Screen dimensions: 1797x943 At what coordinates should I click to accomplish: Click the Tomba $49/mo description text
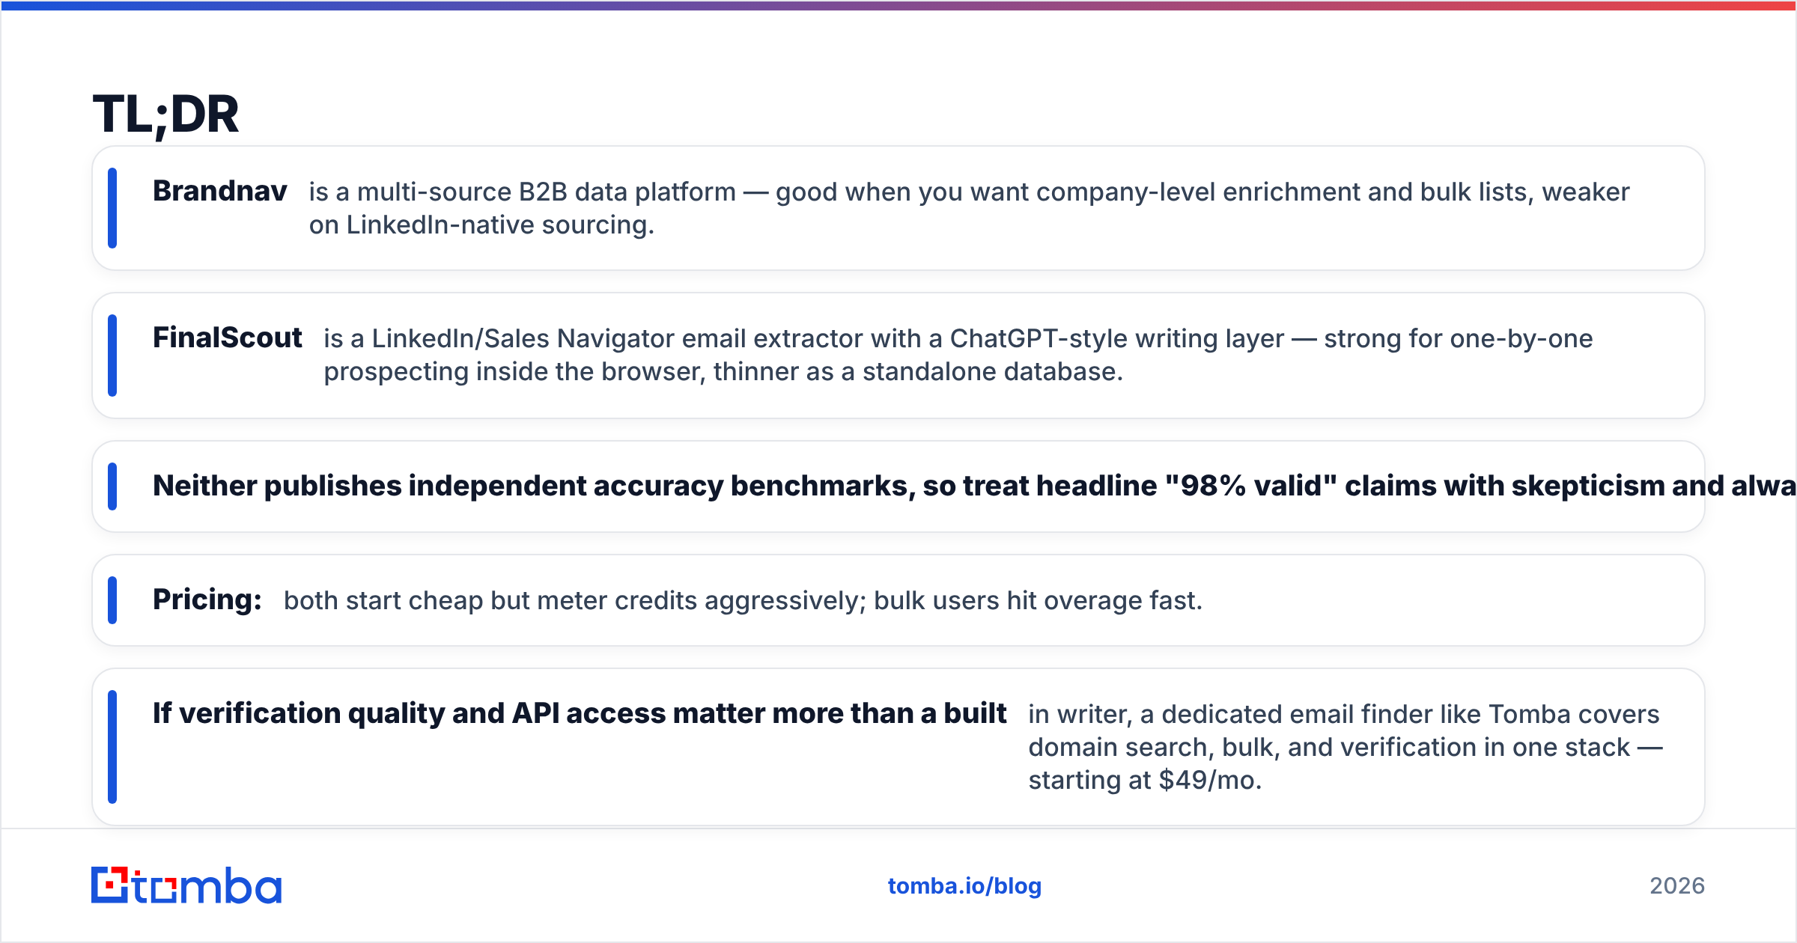(x=1345, y=747)
